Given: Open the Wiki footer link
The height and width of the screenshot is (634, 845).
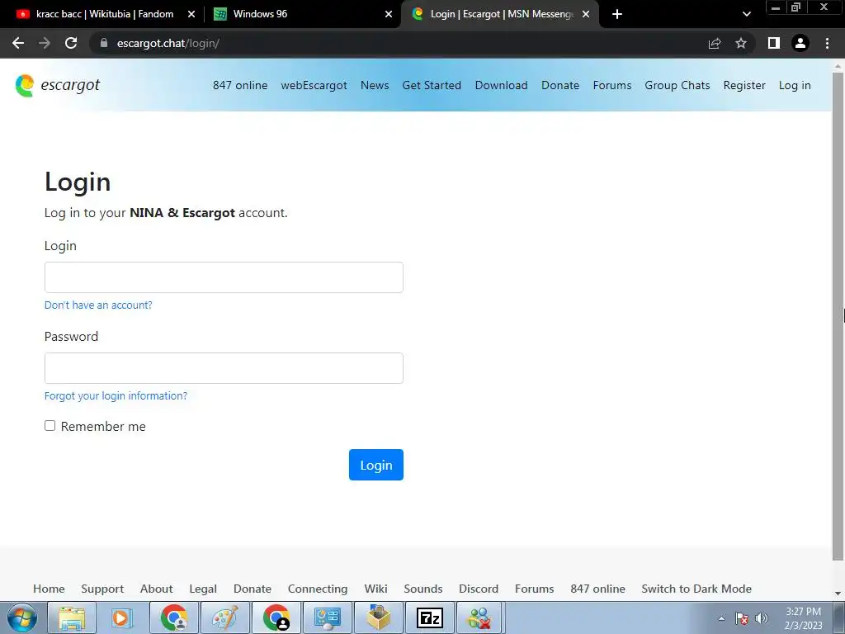Looking at the screenshot, I should 375,589.
